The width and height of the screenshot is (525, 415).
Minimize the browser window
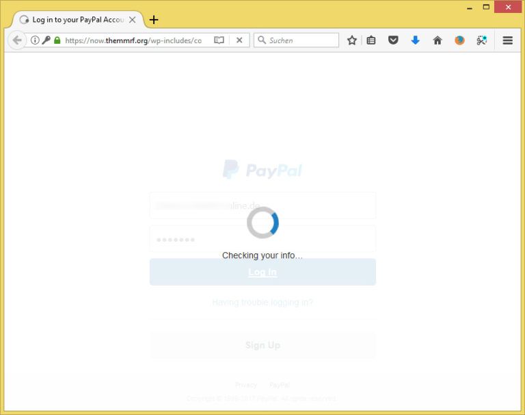click(x=470, y=7)
